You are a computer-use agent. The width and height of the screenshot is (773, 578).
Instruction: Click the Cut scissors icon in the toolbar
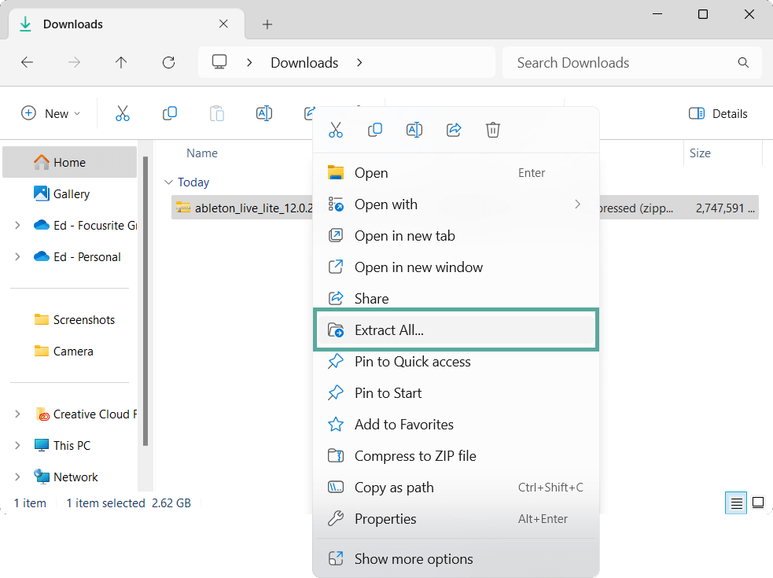[x=123, y=113]
